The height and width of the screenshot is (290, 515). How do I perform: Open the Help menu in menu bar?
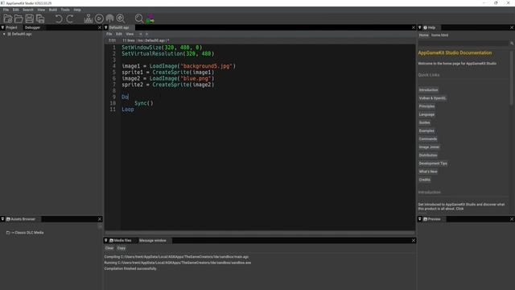click(77, 10)
